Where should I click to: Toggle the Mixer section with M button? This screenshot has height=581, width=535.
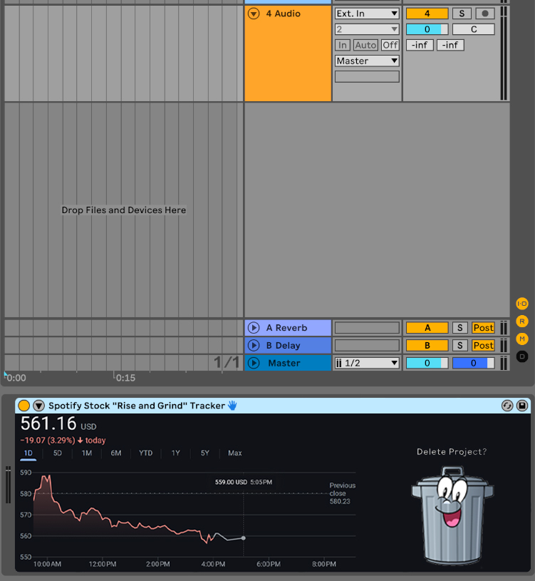522,339
